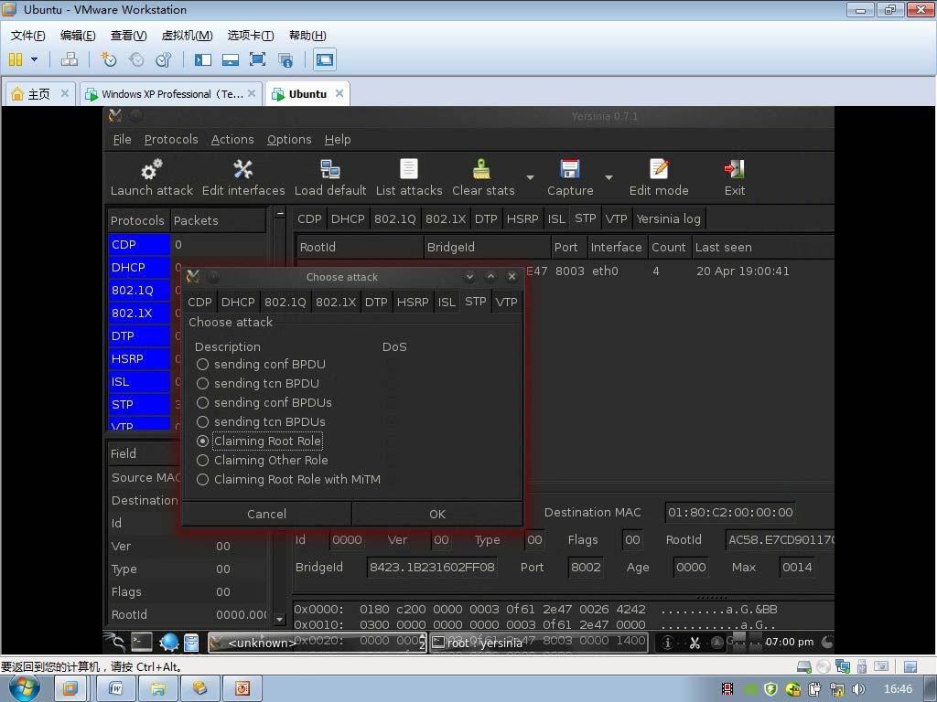Viewport: 937px width, 702px height.
Task: Open the VMware 虚拟机(M) menu
Action: [187, 36]
